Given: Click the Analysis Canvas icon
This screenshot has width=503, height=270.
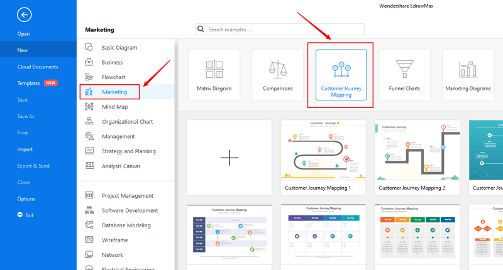Looking at the screenshot, I should [89, 166].
